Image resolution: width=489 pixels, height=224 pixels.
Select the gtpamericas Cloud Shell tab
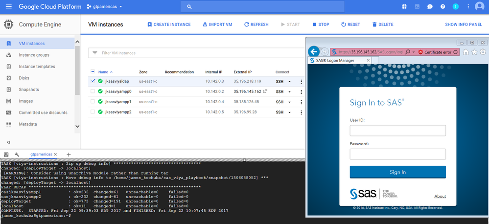coord(41,155)
